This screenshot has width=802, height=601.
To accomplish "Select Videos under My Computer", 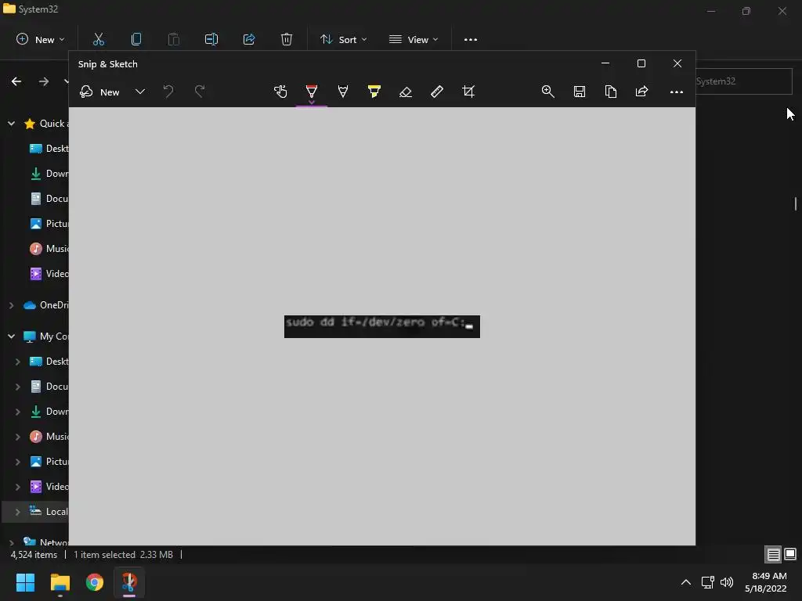I will coord(49,487).
